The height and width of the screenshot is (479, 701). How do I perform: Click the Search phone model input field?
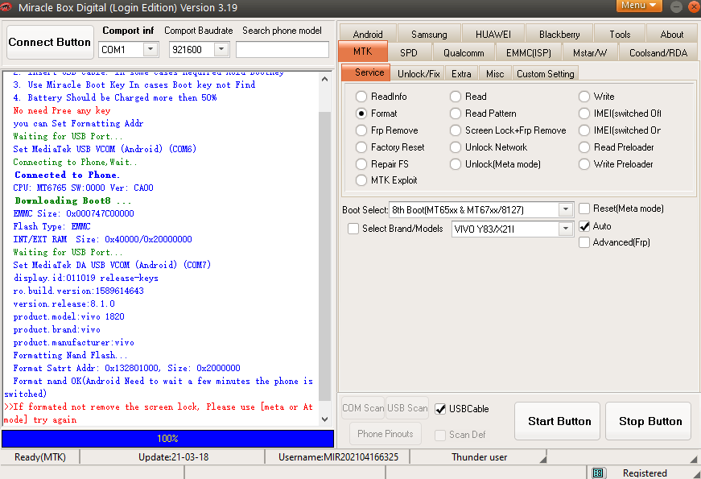pos(282,50)
